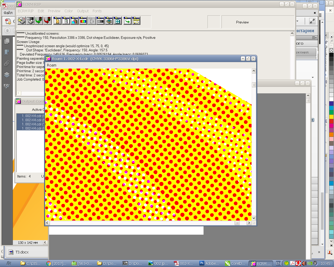Open page thumbnails panel in Acrobat sidebar
The image size is (334, 267).
tap(7, 41)
